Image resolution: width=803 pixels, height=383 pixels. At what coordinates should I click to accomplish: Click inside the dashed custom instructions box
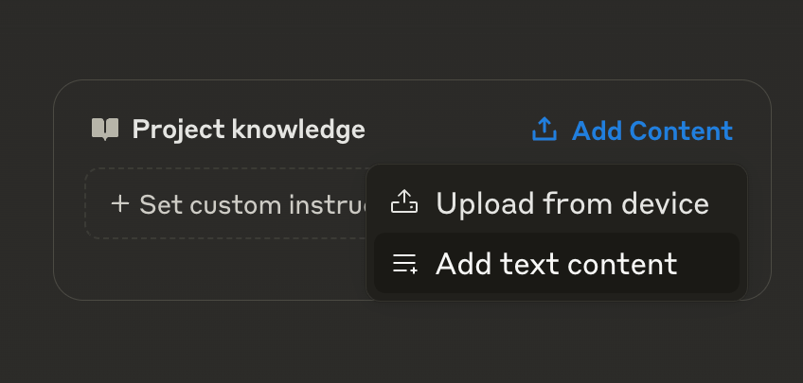pos(225,203)
